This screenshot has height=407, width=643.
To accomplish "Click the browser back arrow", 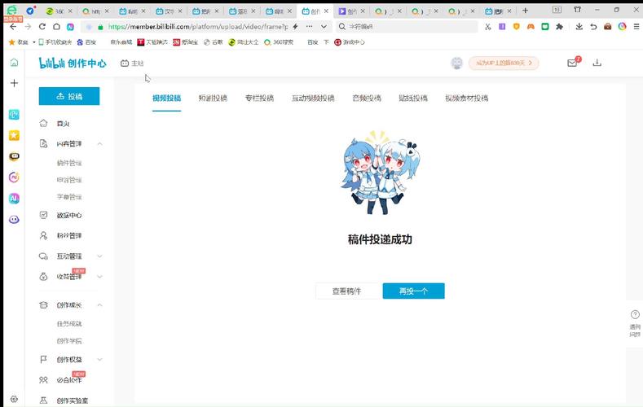I will click(x=13, y=27).
